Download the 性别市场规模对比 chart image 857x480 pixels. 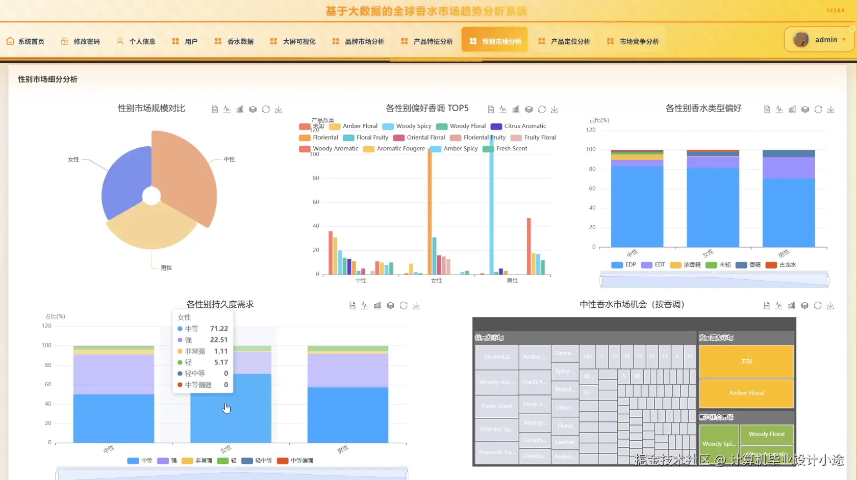pos(279,109)
